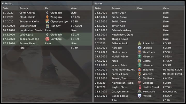Click the Chelsea club badge icon
This screenshot has width=186, height=104.
(139, 48)
